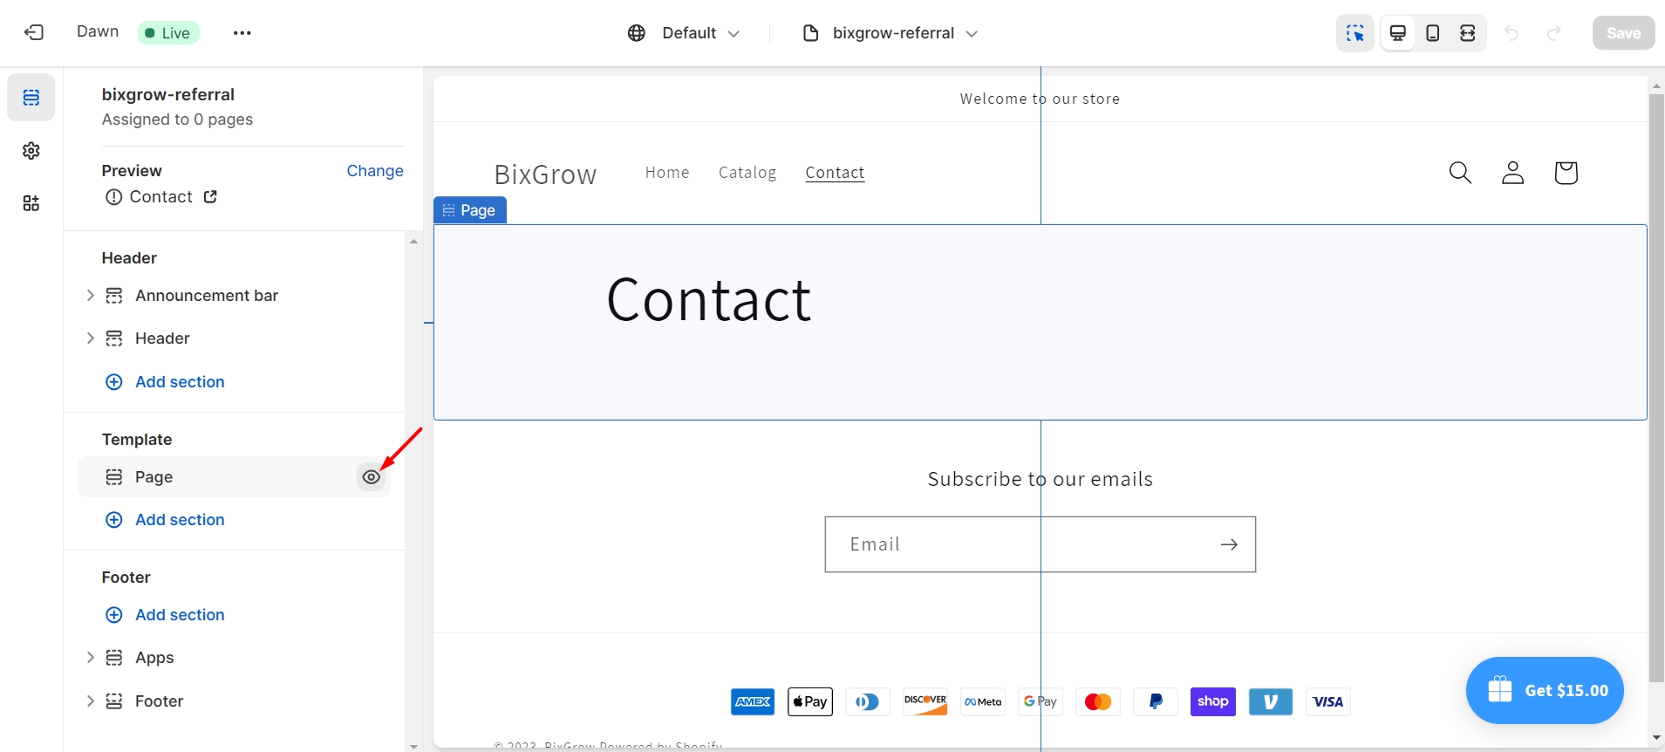Click the Visa payment icon
This screenshot has width=1665, height=752.
[x=1328, y=701]
